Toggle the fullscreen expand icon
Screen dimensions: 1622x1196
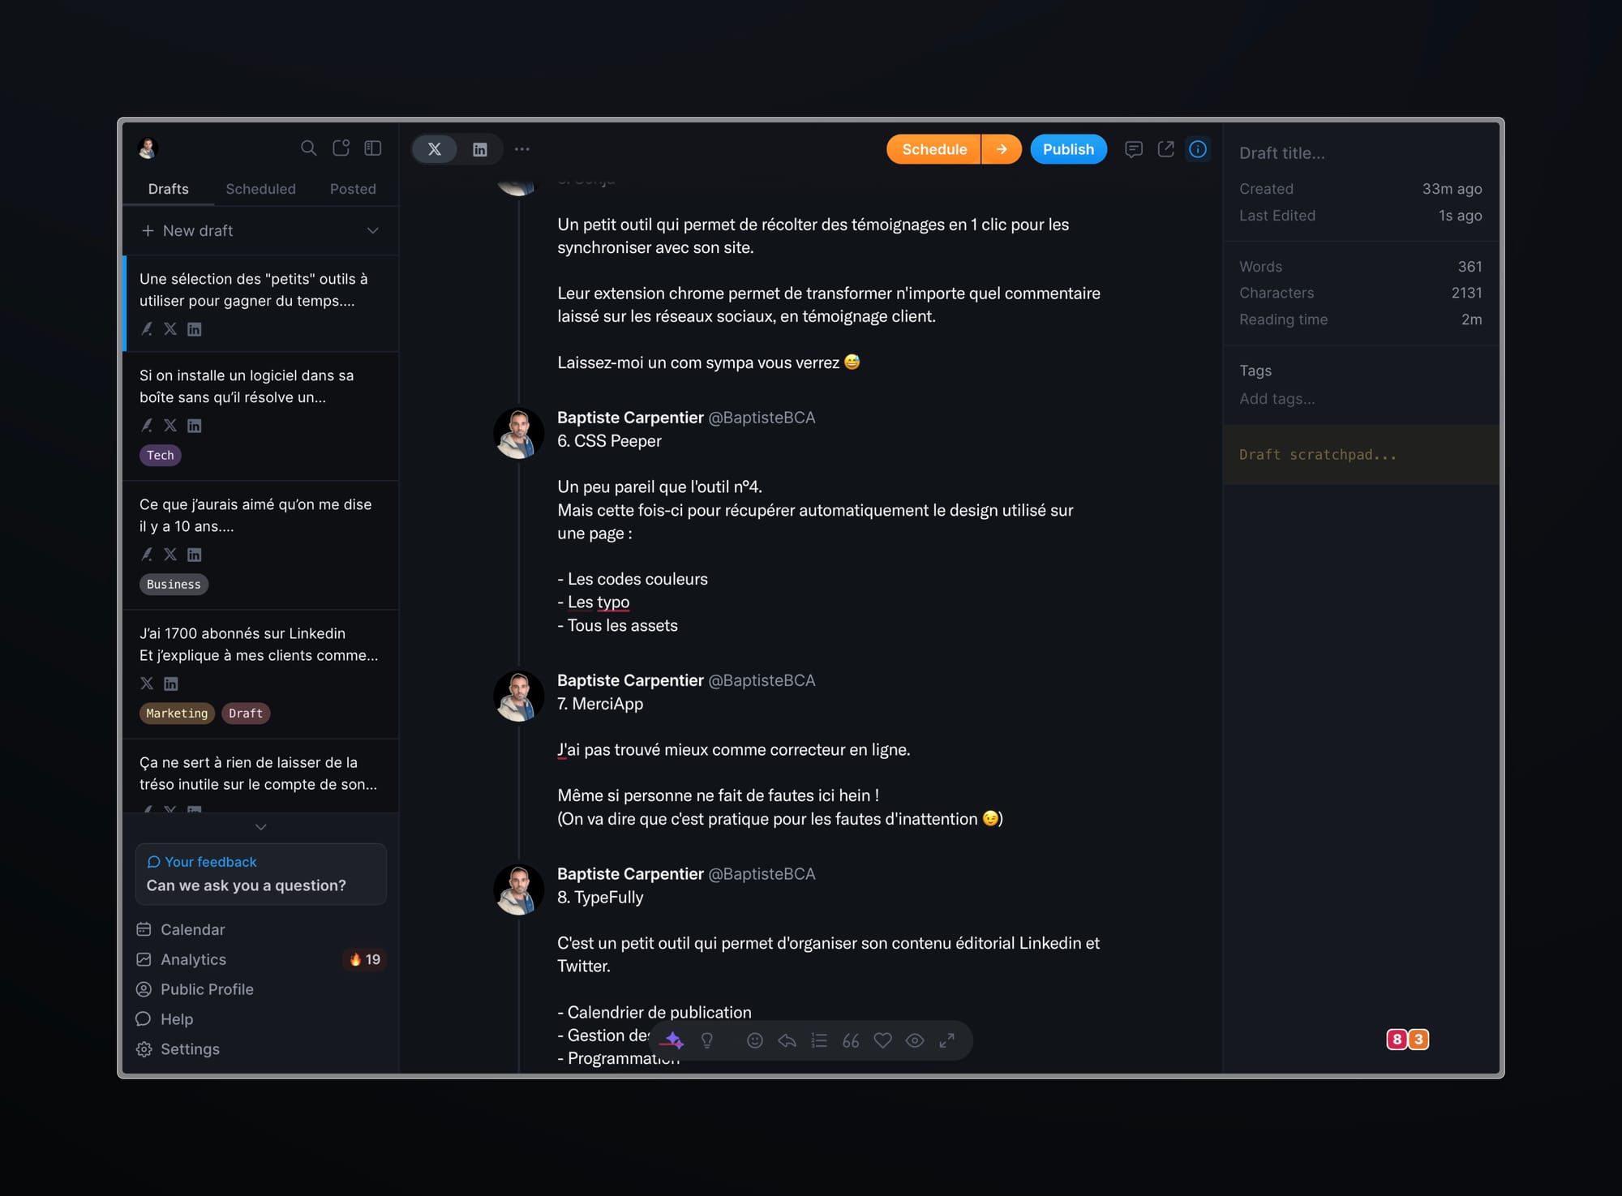pos(950,1039)
